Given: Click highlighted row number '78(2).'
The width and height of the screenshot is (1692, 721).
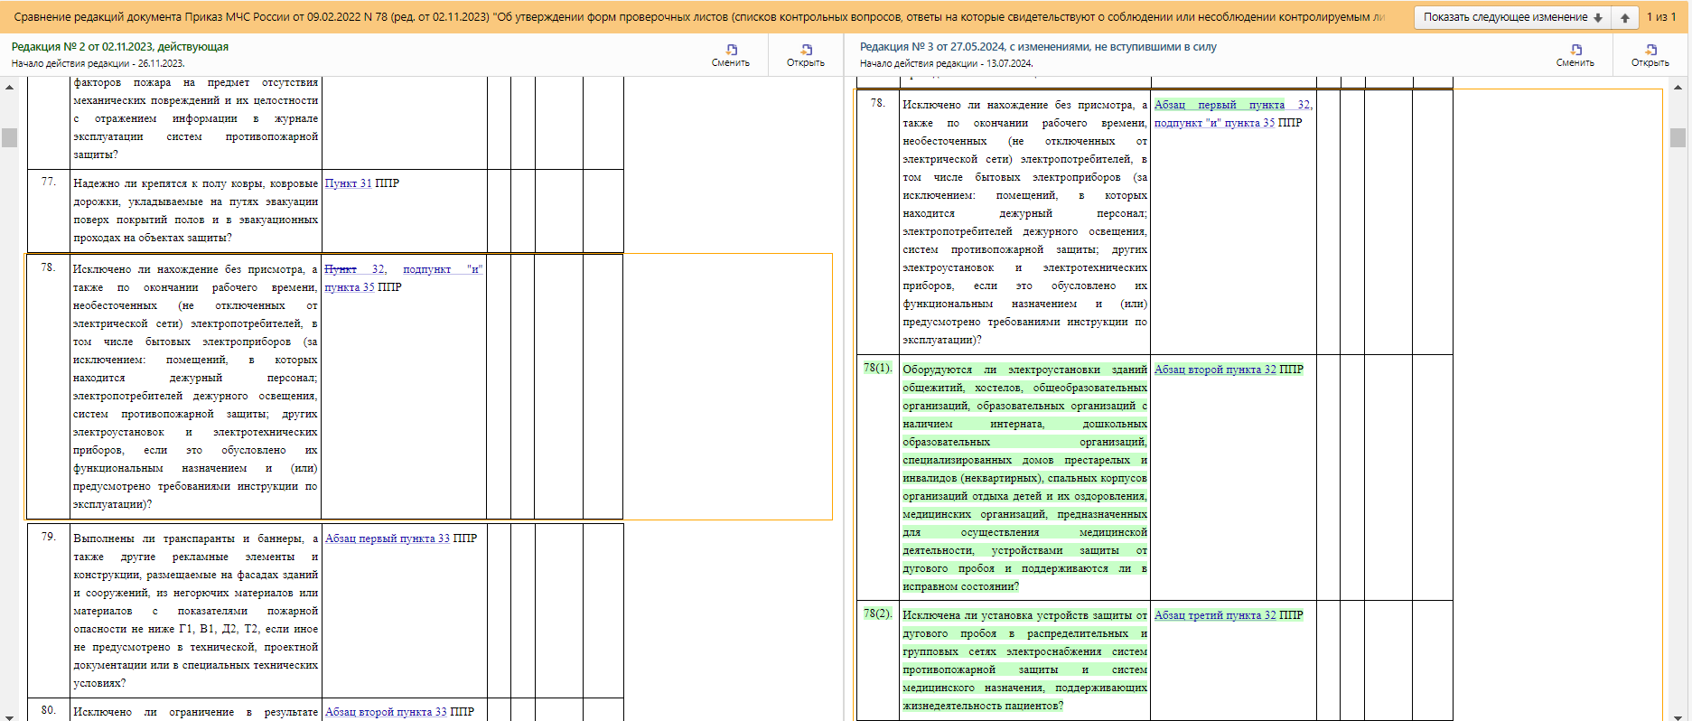Looking at the screenshot, I should pyautogui.click(x=877, y=614).
